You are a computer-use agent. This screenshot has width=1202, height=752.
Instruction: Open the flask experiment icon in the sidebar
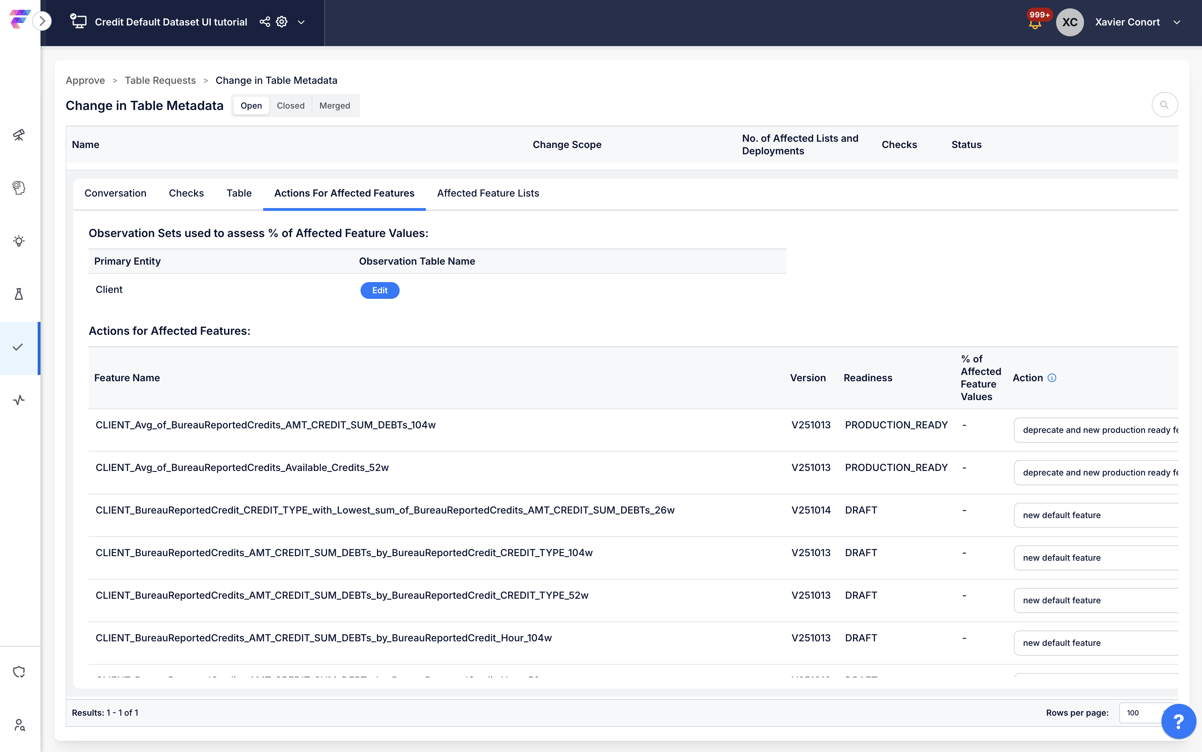coord(19,294)
